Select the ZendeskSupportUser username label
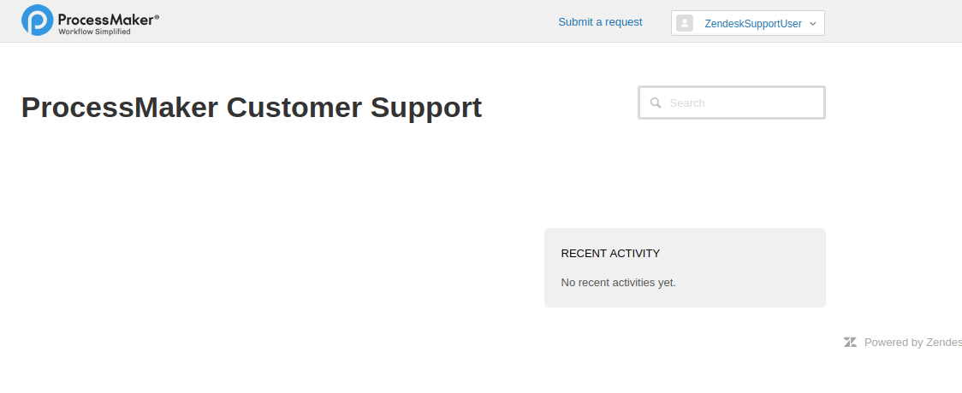The width and height of the screenshot is (962, 393). [x=752, y=24]
